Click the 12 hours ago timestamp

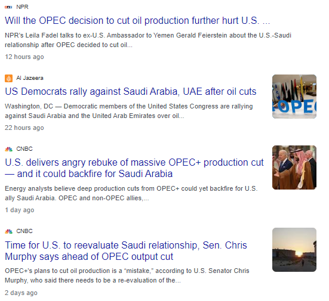[x=24, y=57]
